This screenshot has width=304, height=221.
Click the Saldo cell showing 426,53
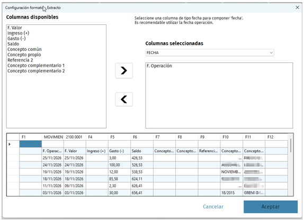click(x=142, y=158)
